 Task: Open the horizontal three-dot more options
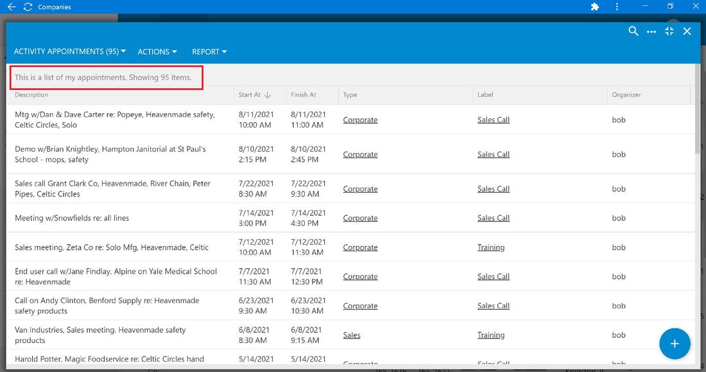pos(651,31)
